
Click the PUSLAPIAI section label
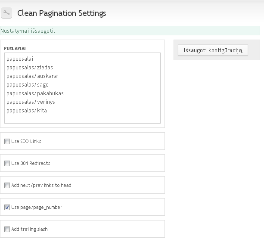(15, 49)
